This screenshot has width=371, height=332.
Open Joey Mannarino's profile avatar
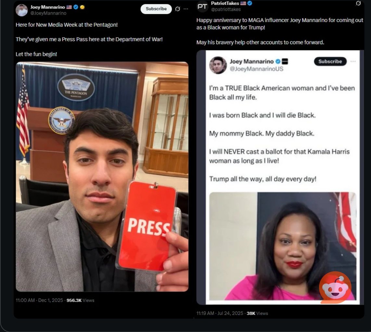(x=21, y=10)
